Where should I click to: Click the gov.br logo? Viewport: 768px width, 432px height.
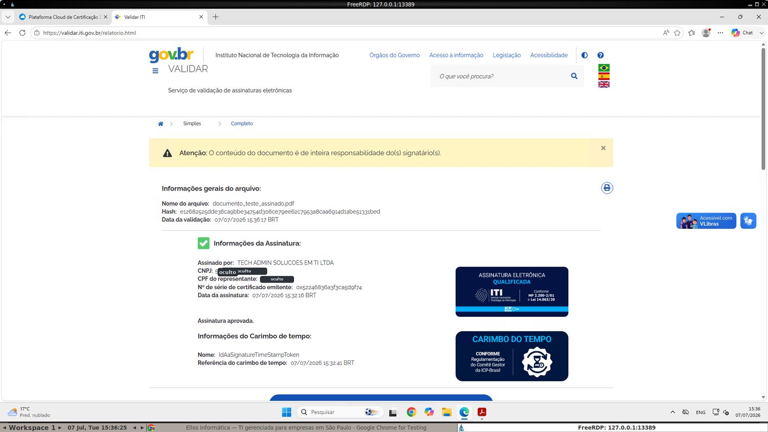click(x=171, y=54)
